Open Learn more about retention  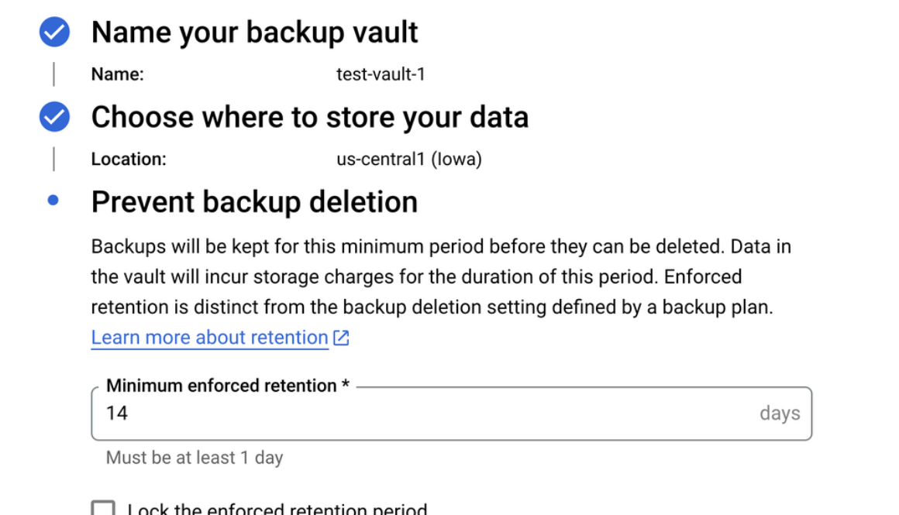(x=209, y=337)
